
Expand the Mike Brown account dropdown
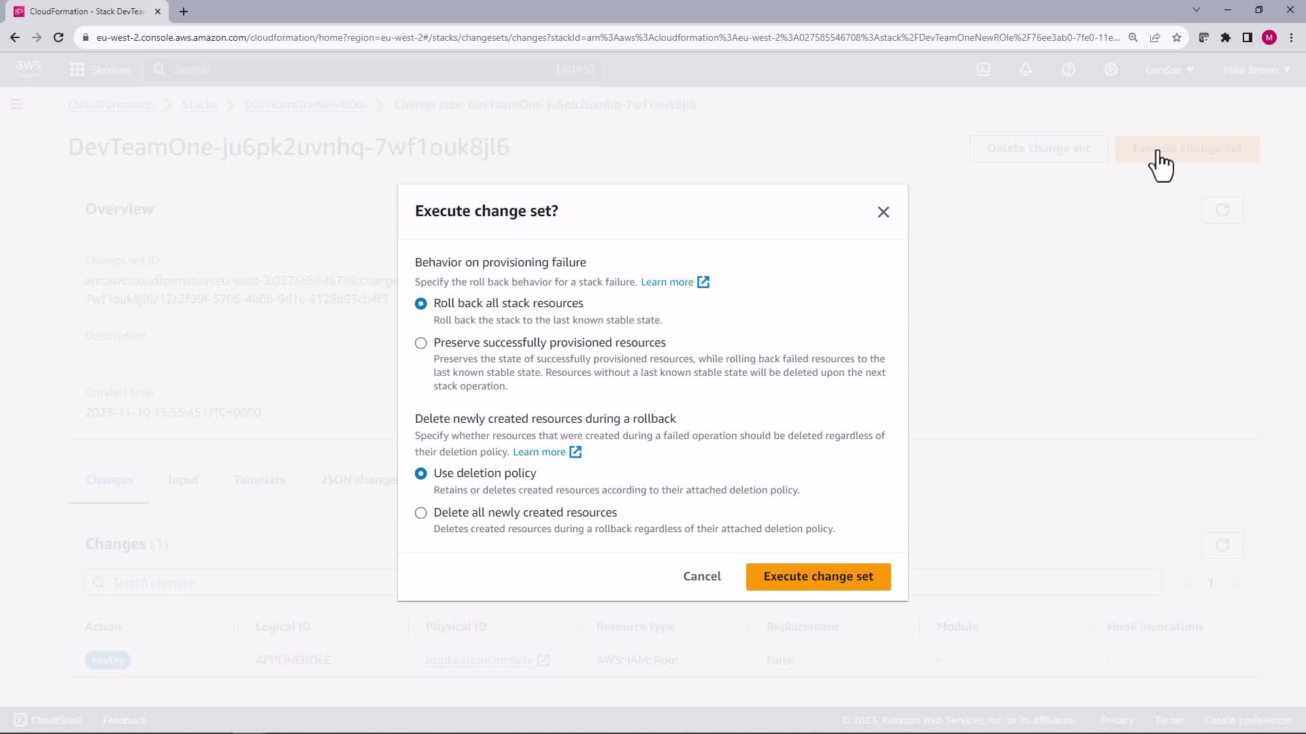pyautogui.click(x=1256, y=70)
